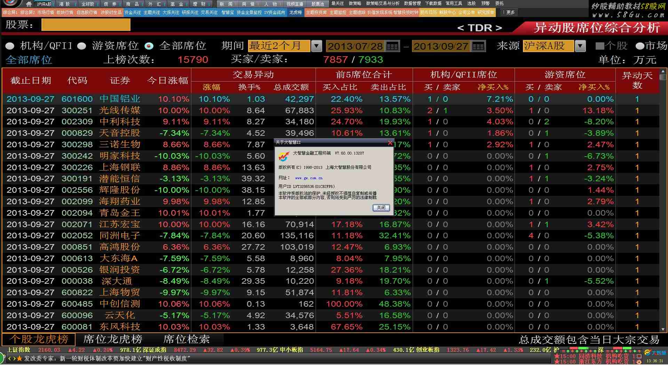This screenshot has width=668, height=365.
Task: Switch to the 席位龙虎榜 tab
Action: 113,339
